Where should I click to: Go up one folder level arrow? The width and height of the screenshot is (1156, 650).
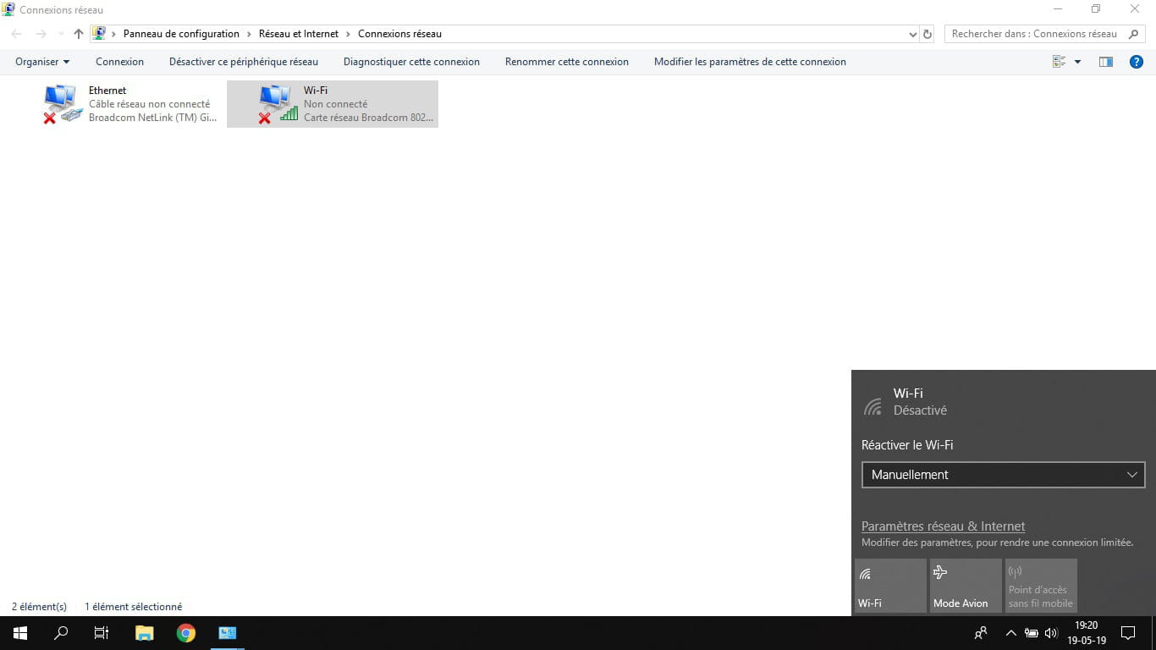[x=79, y=34]
